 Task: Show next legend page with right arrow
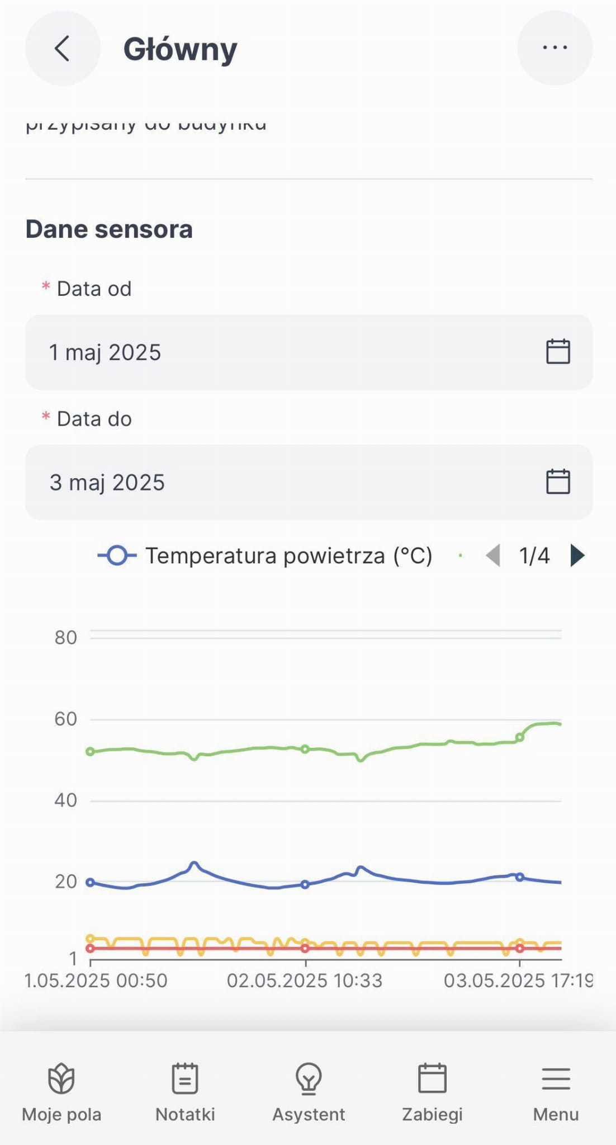(577, 556)
